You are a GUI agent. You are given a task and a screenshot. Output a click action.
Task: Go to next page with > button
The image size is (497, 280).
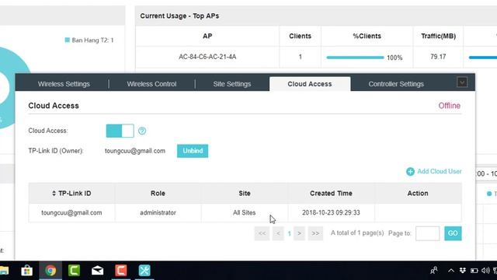[299, 233]
